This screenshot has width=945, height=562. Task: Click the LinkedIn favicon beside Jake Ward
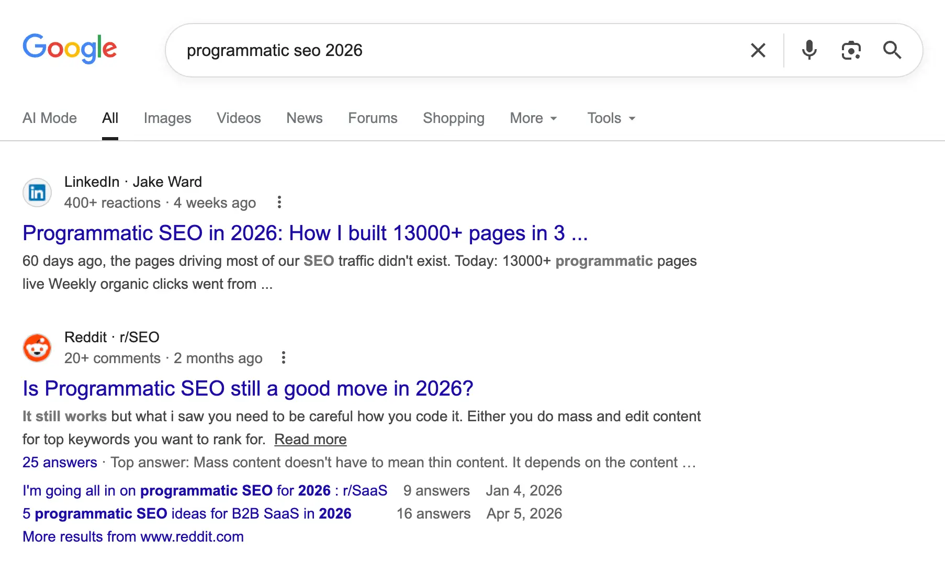pos(37,193)
